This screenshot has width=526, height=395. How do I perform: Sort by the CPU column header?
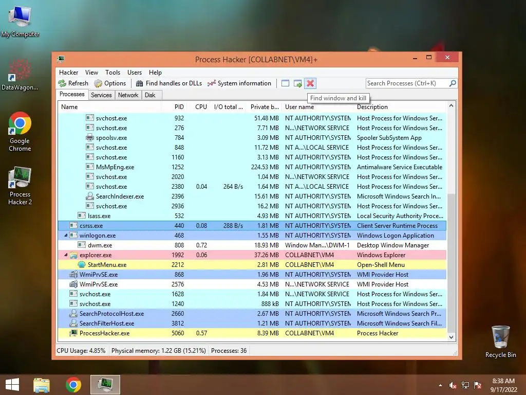[199, 107]
